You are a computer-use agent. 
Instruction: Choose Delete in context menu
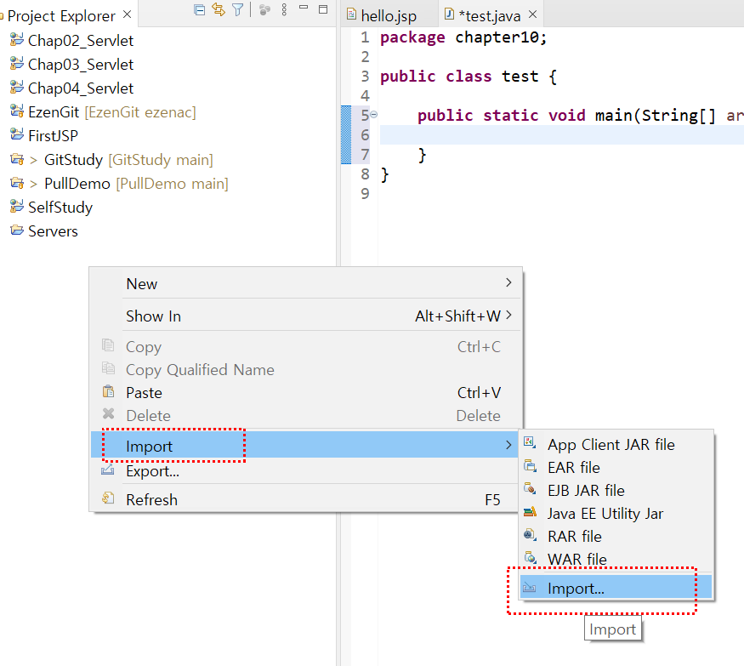pyautogui.click(x=306, y=416)
